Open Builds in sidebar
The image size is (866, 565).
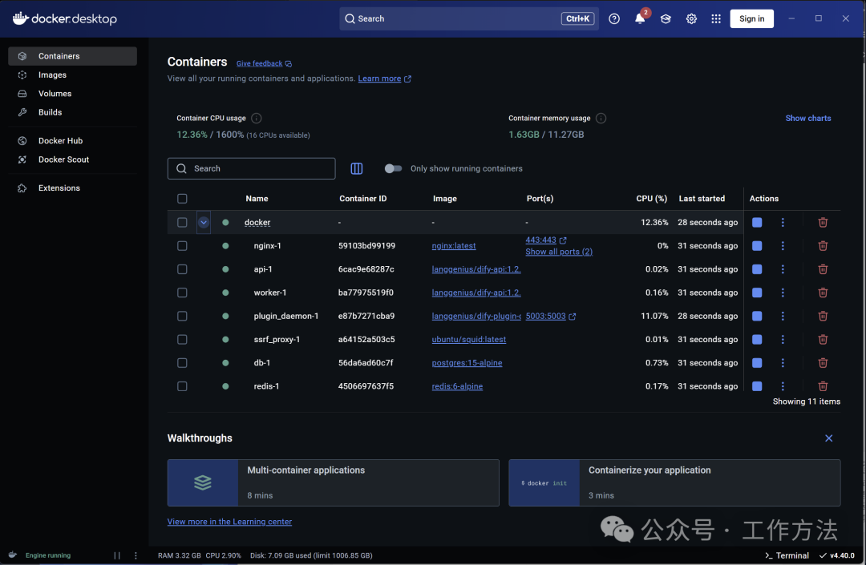(72, 112)
